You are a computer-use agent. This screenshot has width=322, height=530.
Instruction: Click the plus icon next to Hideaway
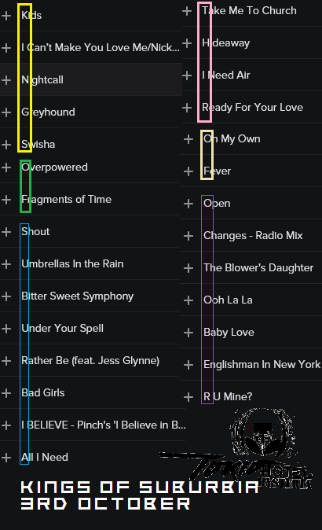187,43
